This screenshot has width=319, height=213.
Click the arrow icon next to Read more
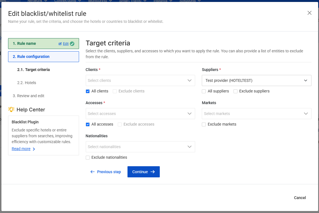point(34,149)
